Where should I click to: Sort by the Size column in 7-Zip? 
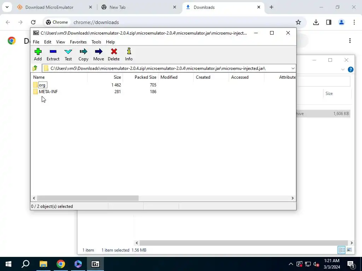click(105, 77)
